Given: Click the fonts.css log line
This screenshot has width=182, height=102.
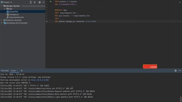Looking at the screenshot, I should pyautogui.click(x=37, y=88).
